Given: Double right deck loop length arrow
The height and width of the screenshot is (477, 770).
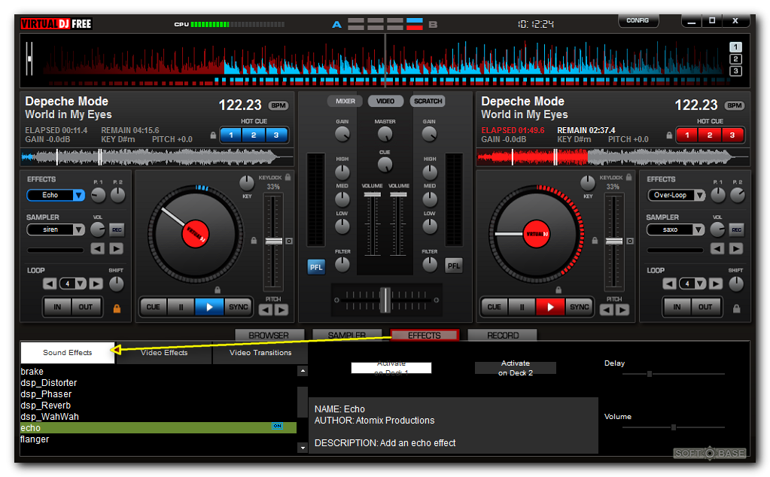Looking at the screenshot, I should pyautogui.click(x=716, y=284).
